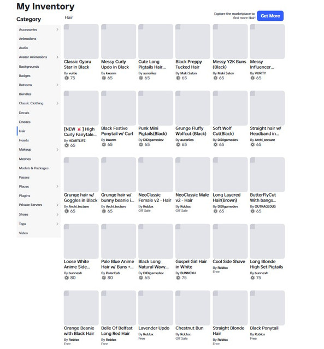
Task: Click the Get More button
Action: click(270, 16)
